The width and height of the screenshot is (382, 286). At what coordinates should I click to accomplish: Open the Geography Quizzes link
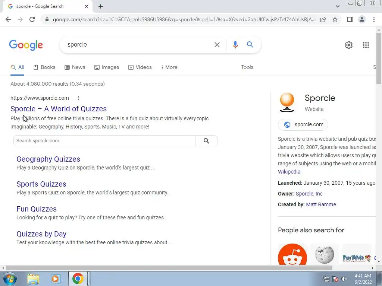pyautogui.click(x=48, y=159)
